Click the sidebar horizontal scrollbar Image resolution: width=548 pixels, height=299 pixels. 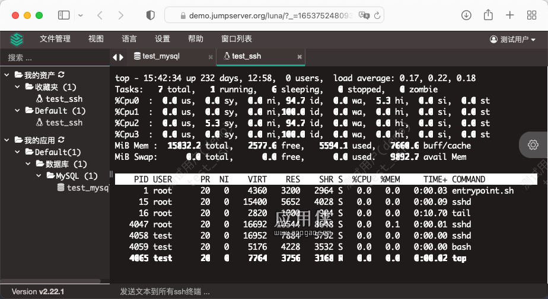[x=50, y=281]
